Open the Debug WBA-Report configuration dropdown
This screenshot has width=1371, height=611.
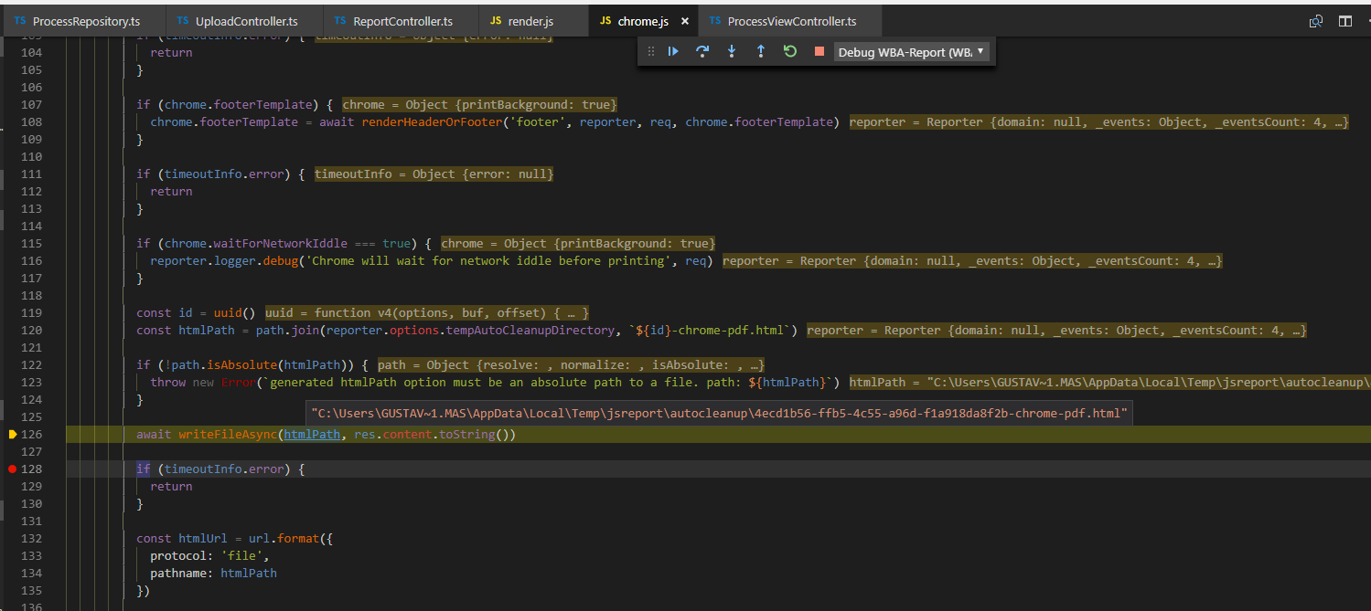point(979,51)
